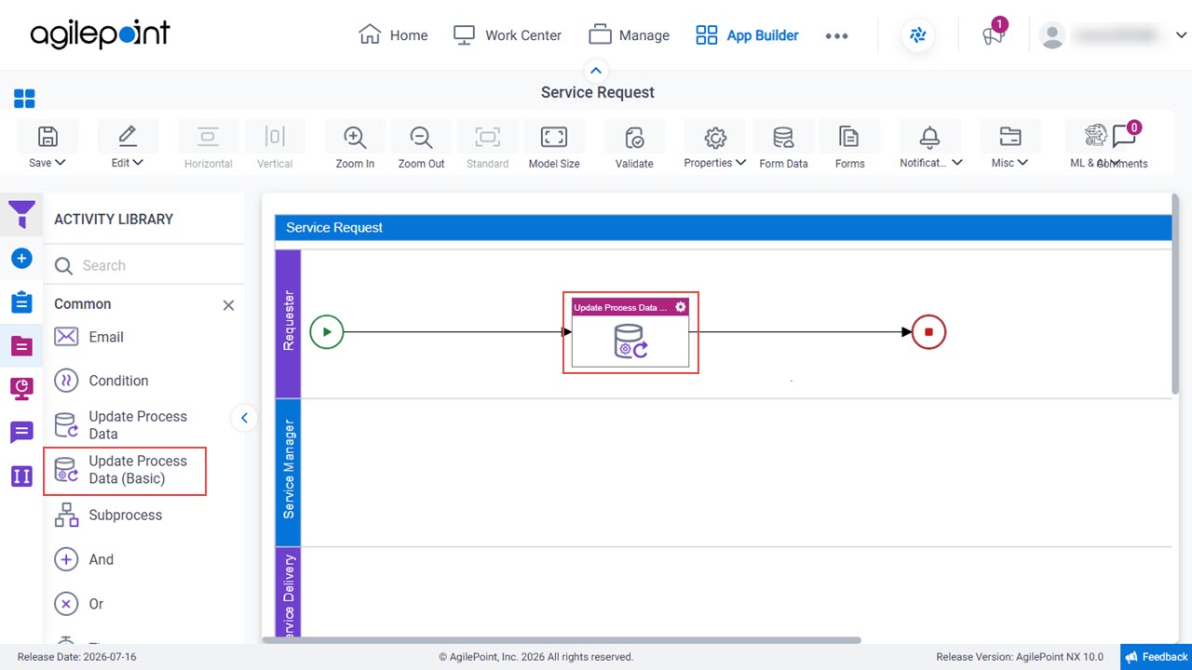Click the blue plus sidebar icon
The width and height of the screenshot is (1192, 670).
pyautogui.click(x=21, y=258)
